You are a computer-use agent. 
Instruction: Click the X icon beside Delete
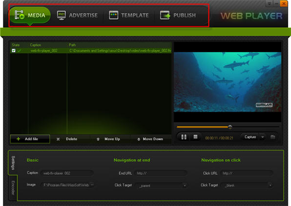58,139
